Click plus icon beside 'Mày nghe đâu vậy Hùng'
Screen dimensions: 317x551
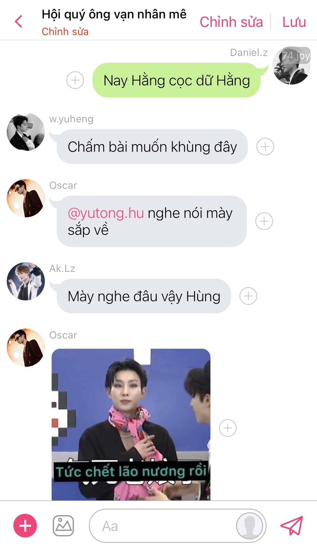[248, 296]
